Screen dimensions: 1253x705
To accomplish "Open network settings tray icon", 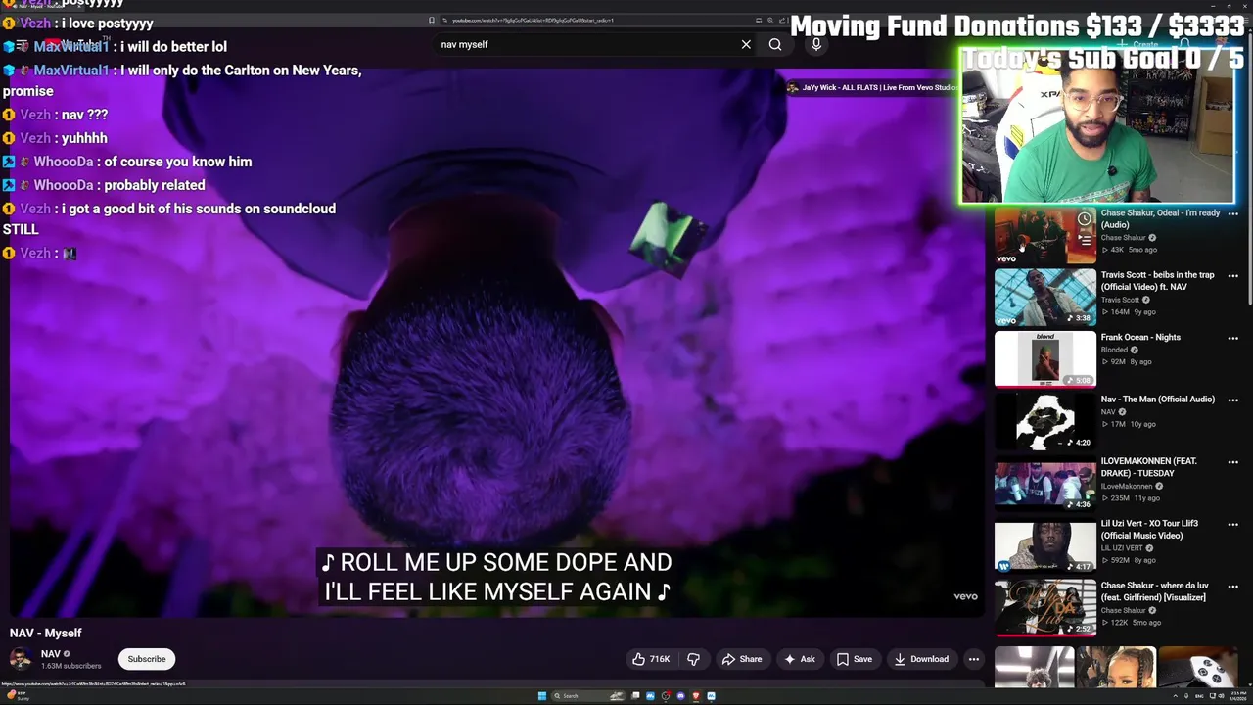I will click(1212, 696).
